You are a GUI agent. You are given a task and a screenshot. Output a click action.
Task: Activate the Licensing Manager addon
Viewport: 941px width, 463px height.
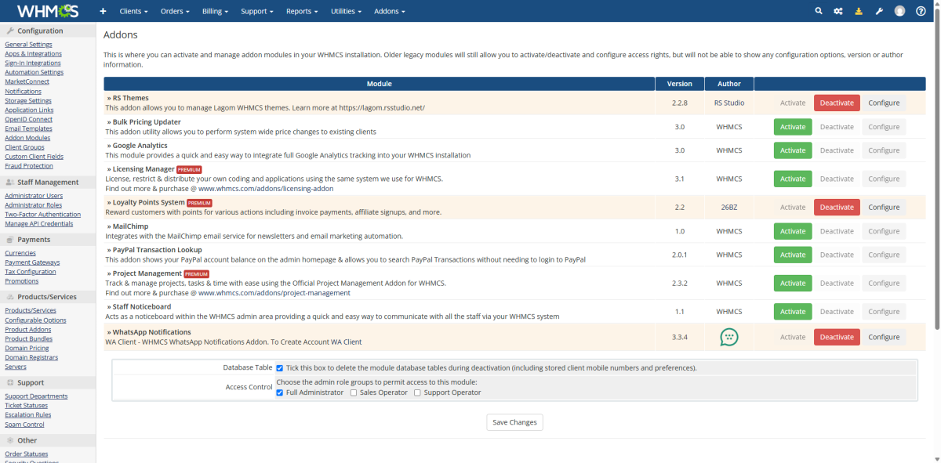click(x=793, y=179)
